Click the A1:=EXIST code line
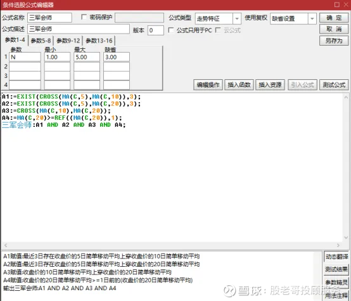351x301 pixels. coord(72,97)
